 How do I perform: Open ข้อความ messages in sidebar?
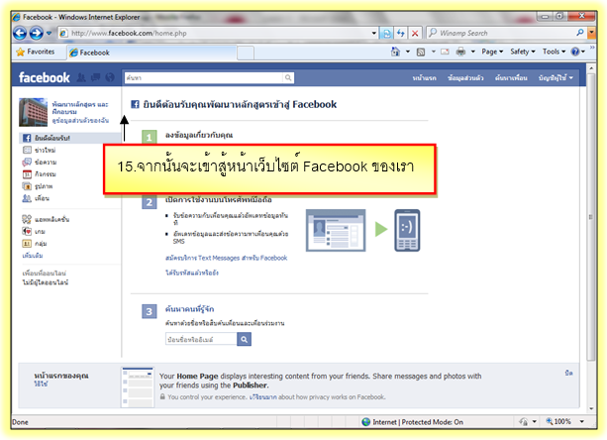[x=40, y=163]
